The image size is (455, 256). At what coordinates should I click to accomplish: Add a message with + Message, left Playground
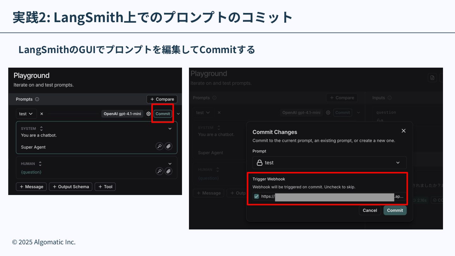(31, 187)
